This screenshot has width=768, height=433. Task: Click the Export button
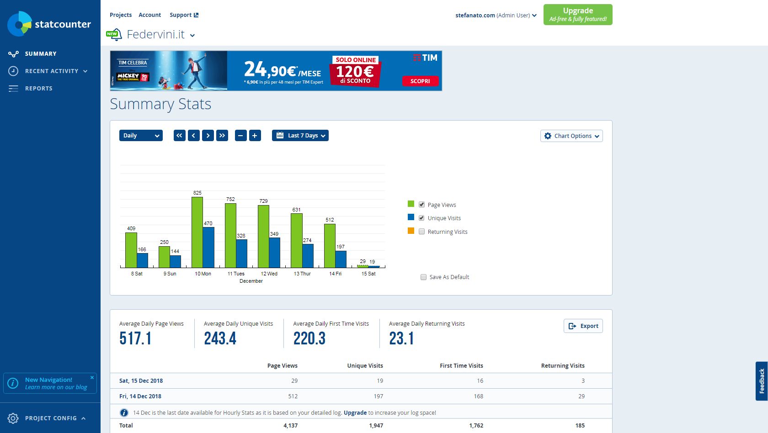pos(583,326)
